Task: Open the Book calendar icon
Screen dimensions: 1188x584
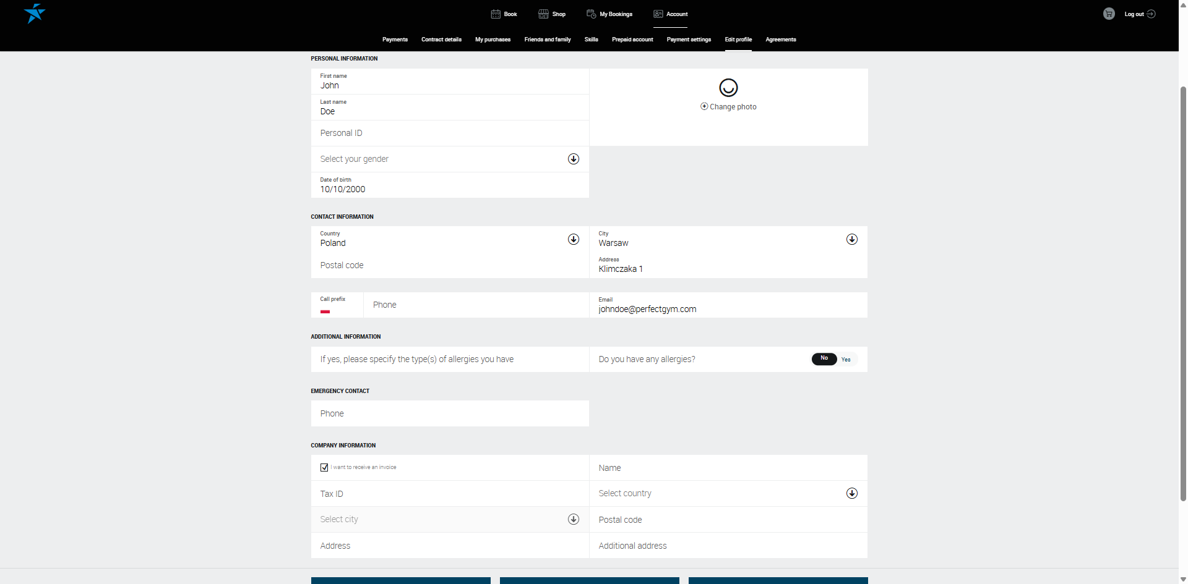Action: pos(496,14)
